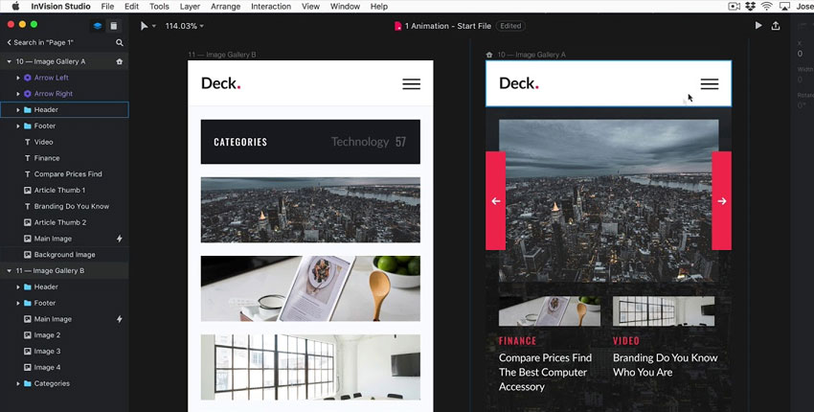814x412 pixels.
Task: Click the hamburger menu in Gallery A artboard
Action: coord(709,83)
